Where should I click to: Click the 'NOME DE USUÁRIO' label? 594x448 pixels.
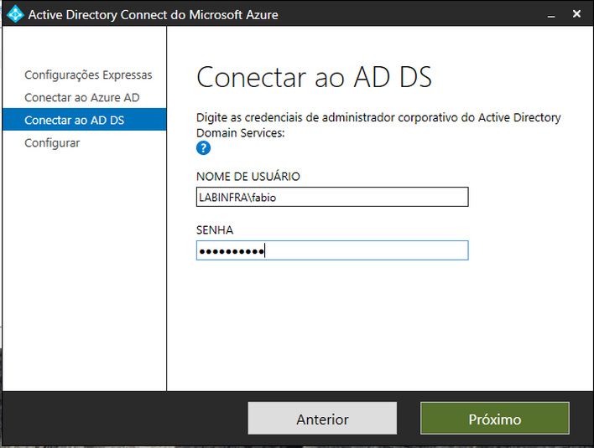coord(248,177)
